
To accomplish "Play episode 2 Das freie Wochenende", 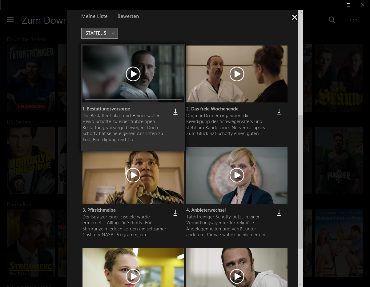I will click(237, 74).
